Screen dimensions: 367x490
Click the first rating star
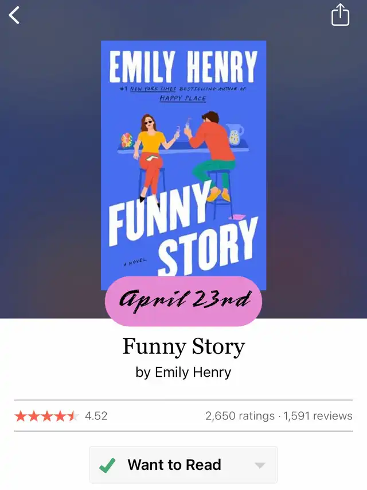(20, 416)
